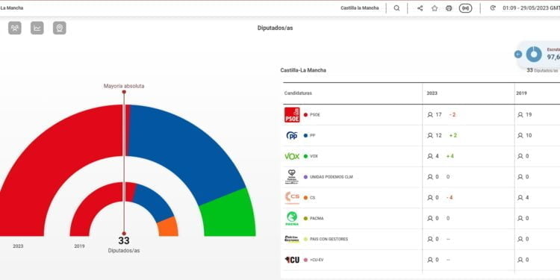Viewport: 560px width, 280px height.
Task: Click the País con Gestores logo
Action: tap(292, 239)
